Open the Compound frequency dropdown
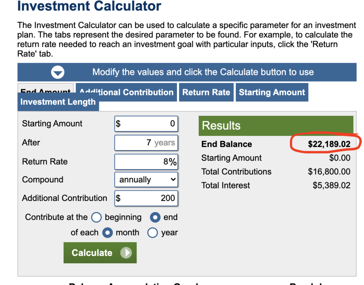Image resolution: width=364 pixels, height=285 pixels. pos(146,180)
